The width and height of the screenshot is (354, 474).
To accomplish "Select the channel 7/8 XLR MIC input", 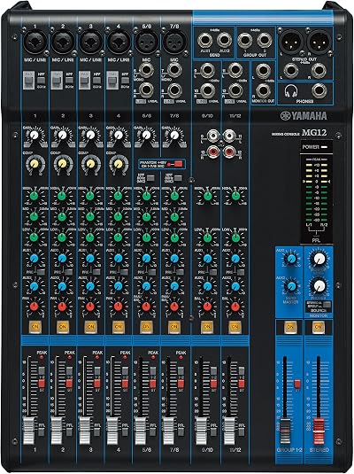I will [174, 42].
